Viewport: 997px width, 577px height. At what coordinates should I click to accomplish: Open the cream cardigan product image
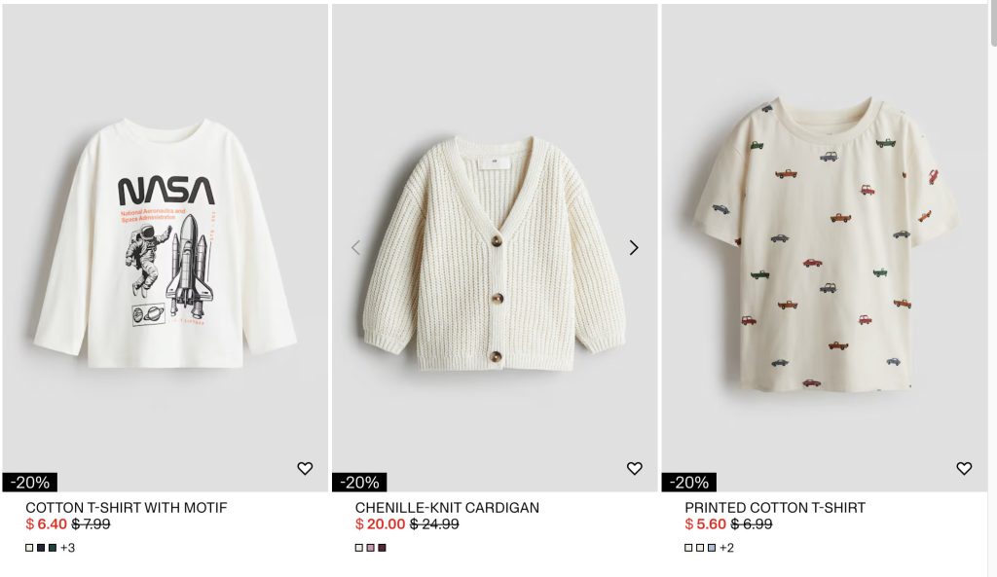pos(495,248)
